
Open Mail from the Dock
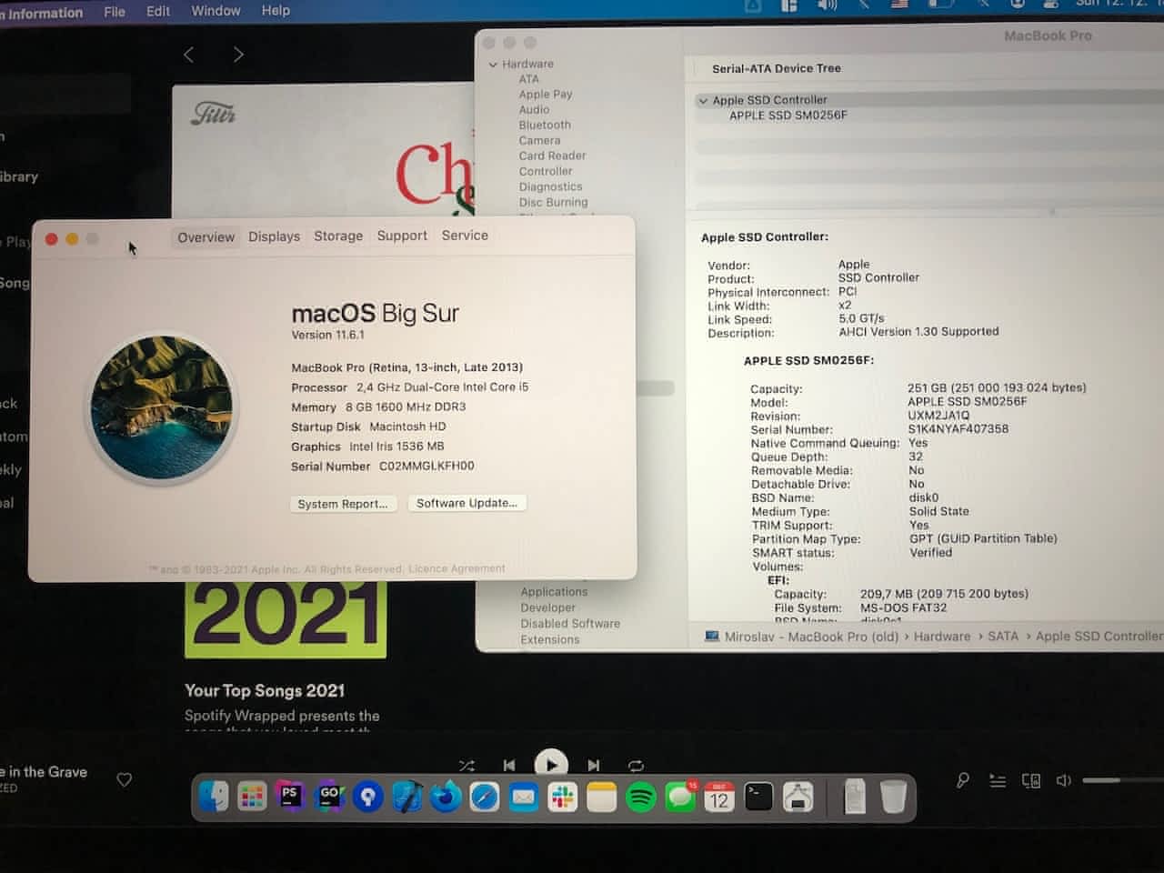524,798
